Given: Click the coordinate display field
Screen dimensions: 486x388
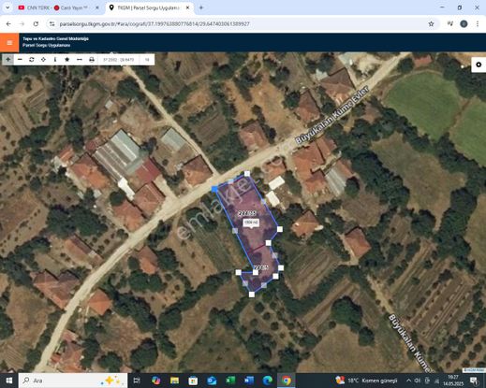Looking at the screenshot, I should (119, 59).
